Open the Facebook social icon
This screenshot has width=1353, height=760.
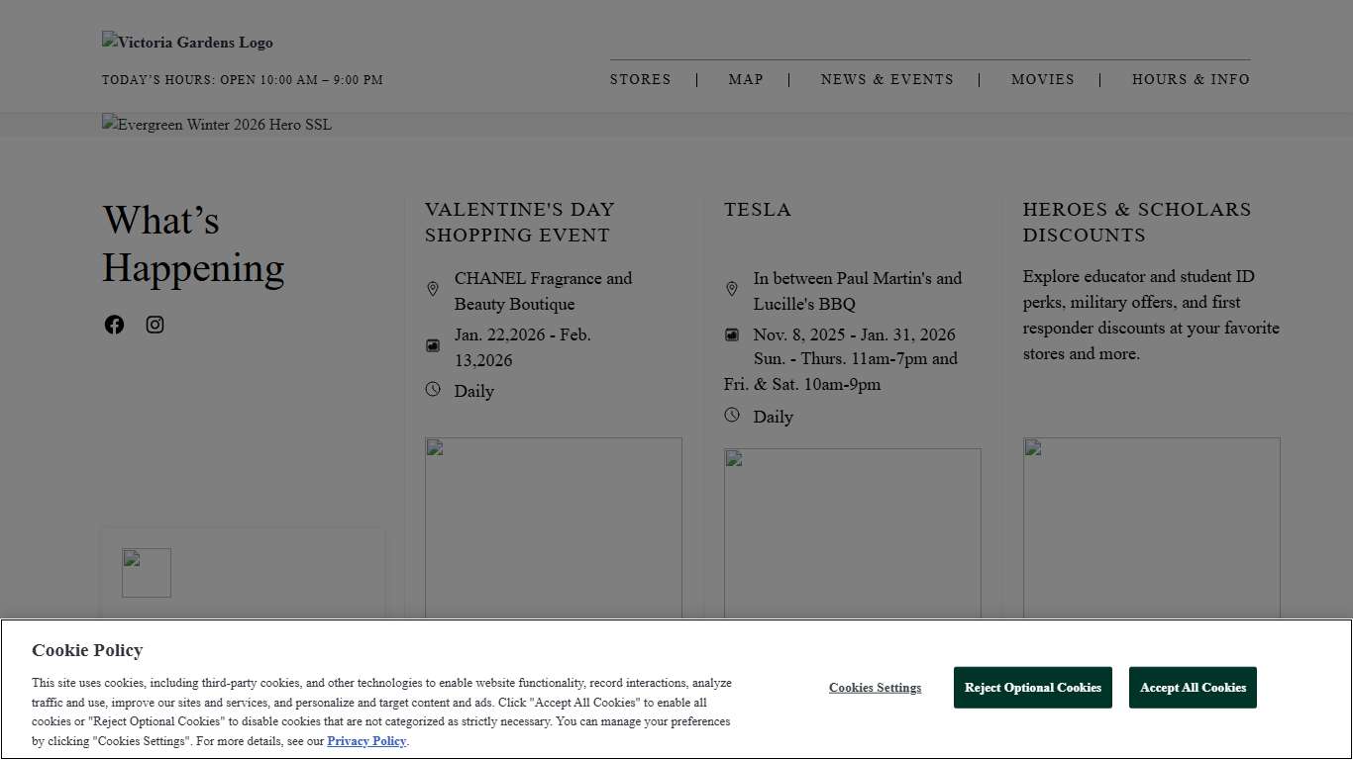point(115,325)
